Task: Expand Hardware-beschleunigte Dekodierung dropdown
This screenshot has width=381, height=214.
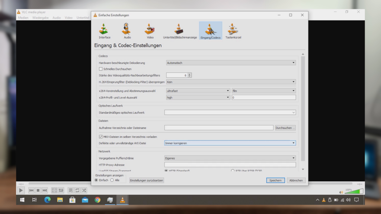Action: [231, 63]
